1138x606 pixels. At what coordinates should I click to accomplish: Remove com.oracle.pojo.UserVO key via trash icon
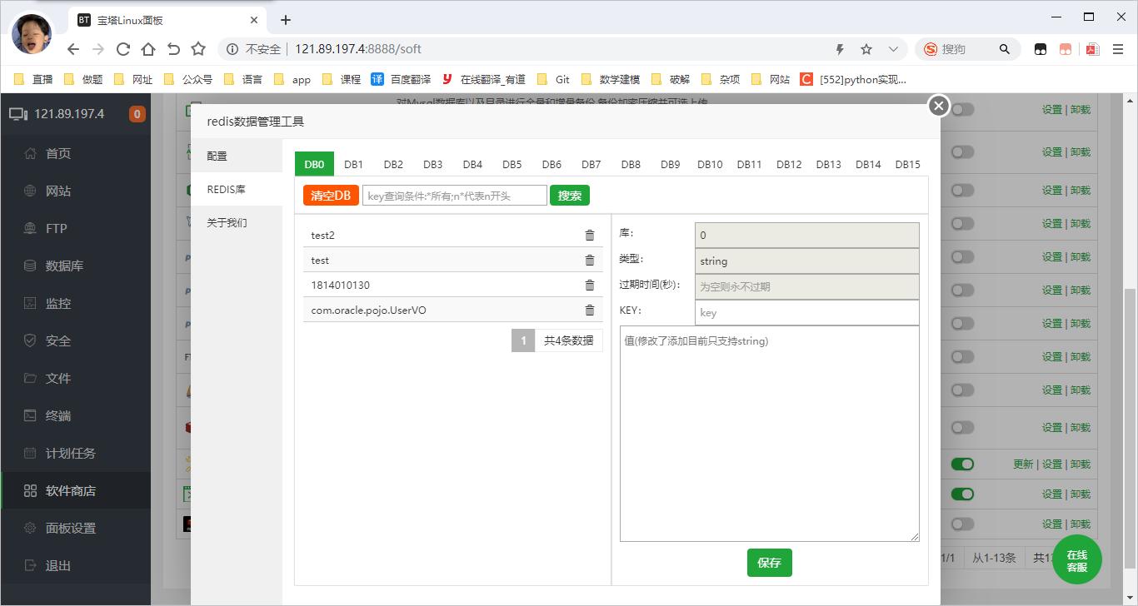click(x=590, y=310)
